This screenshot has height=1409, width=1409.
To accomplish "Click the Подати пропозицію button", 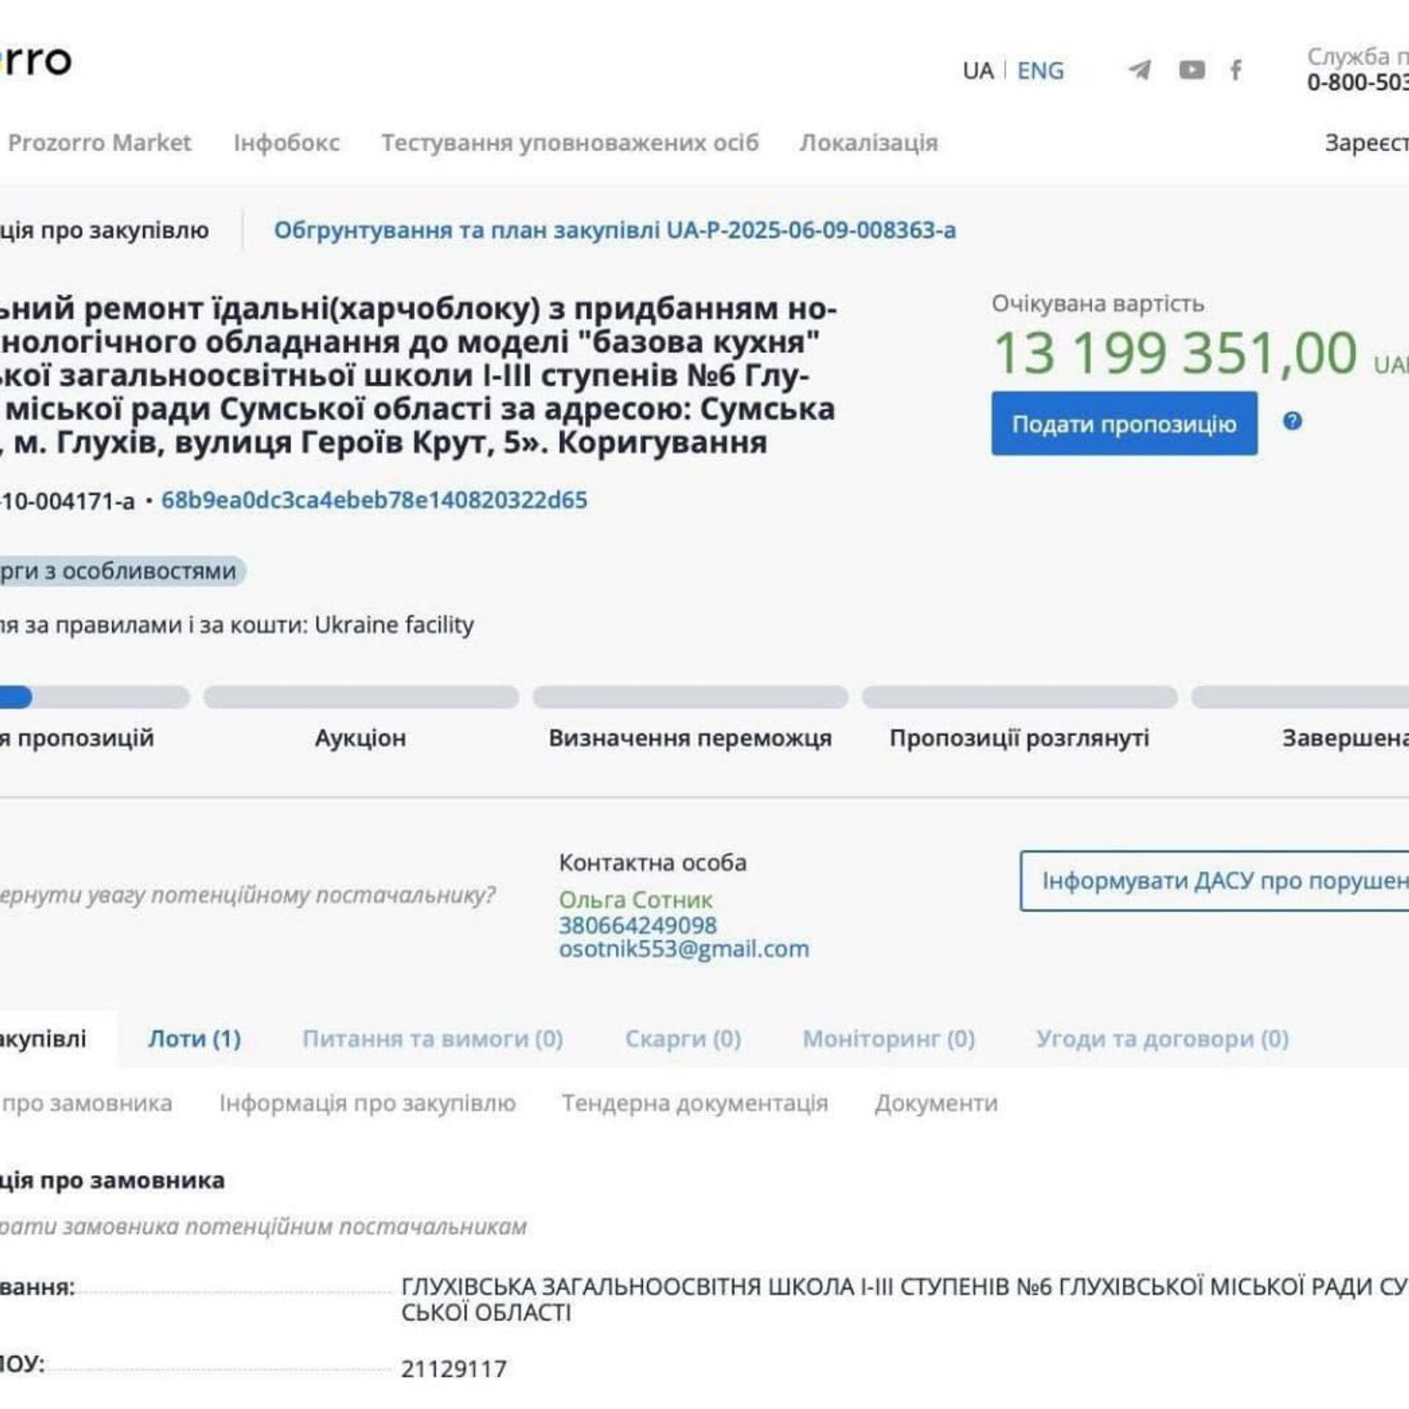I will [1124, 423].
